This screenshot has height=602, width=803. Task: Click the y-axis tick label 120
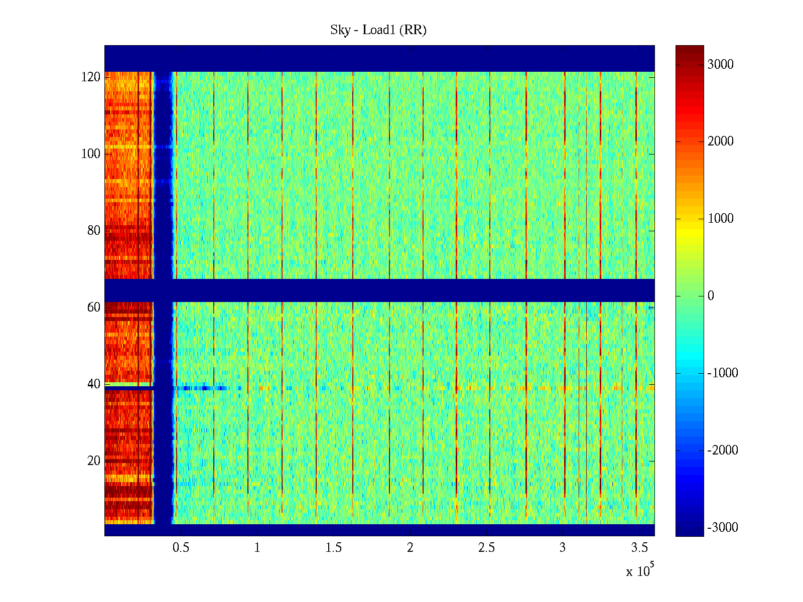91,77
